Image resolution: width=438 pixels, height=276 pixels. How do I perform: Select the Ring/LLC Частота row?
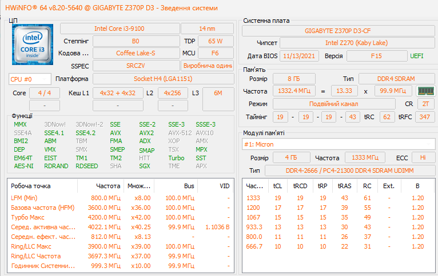121,256
